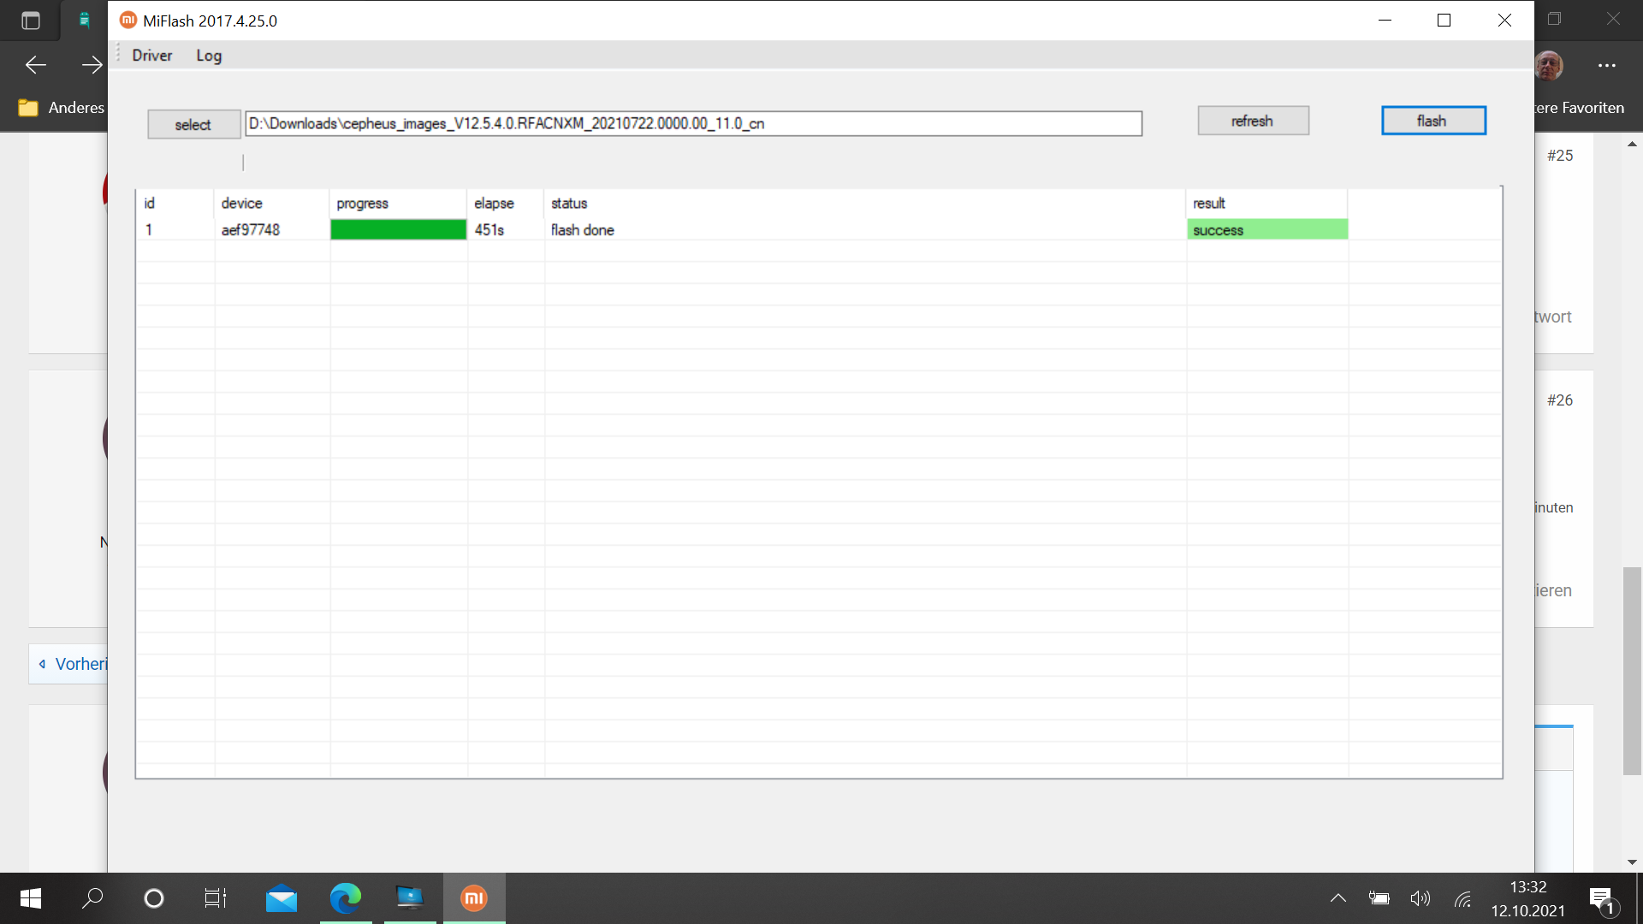Open post number #25 link

pyautogui.click(x=1560, y=156)
